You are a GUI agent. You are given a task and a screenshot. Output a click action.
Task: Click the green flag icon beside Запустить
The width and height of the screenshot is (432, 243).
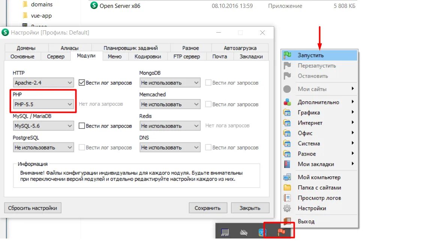[x=287, y=55]
